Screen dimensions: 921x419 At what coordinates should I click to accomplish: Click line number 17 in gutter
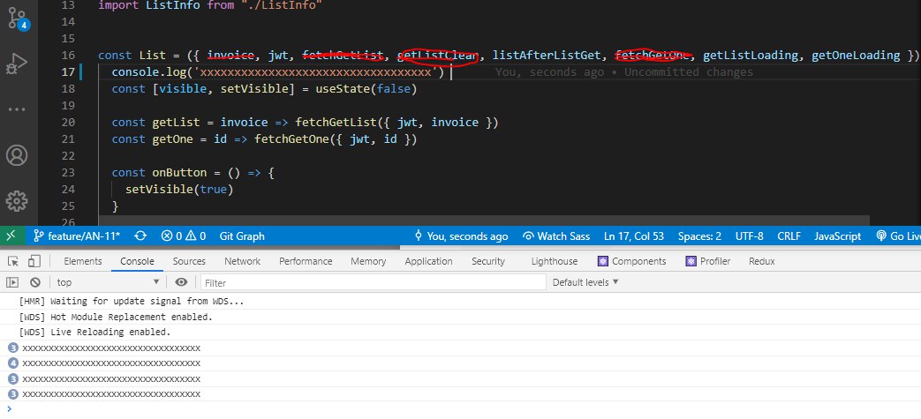(x=68, y=71)
